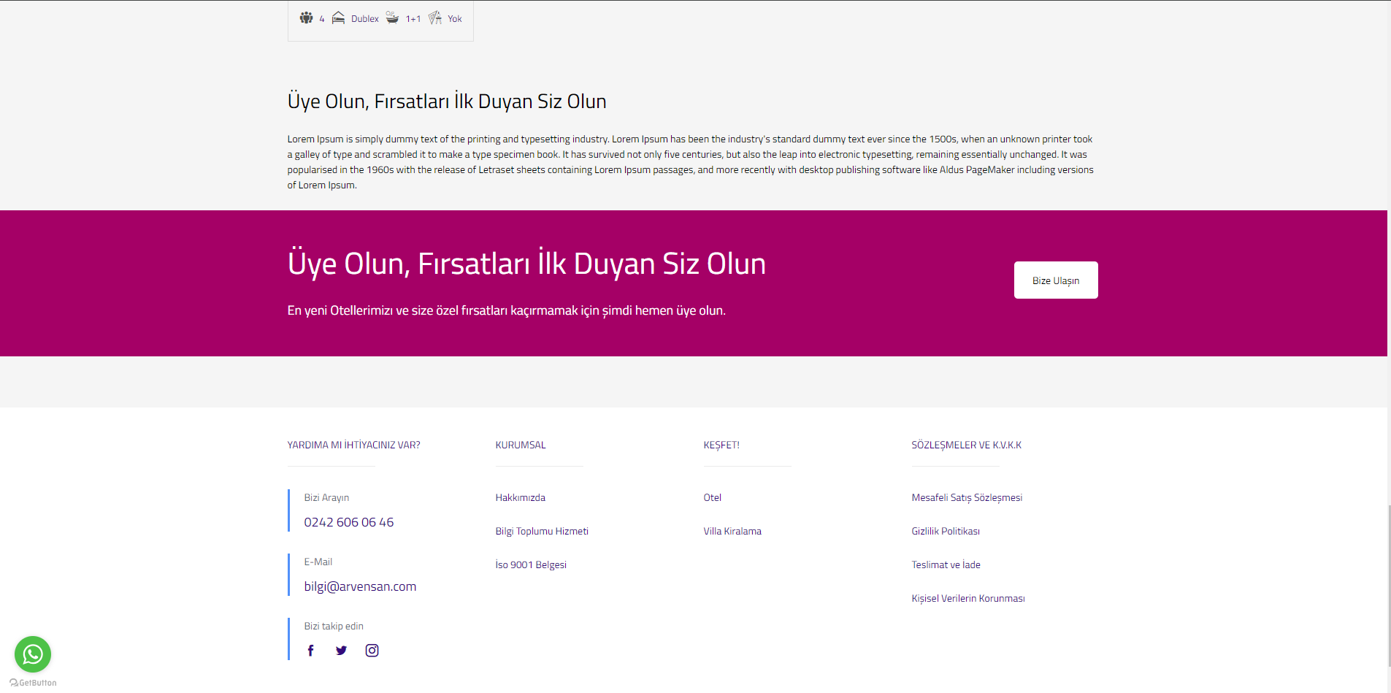Open the Twitter profile icon
Screen dimensions: 1391x693
tap(341, 651)
